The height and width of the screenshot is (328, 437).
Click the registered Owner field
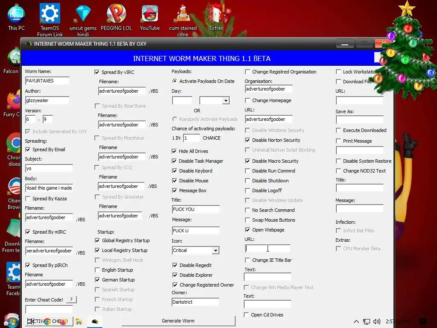(195, 302)
